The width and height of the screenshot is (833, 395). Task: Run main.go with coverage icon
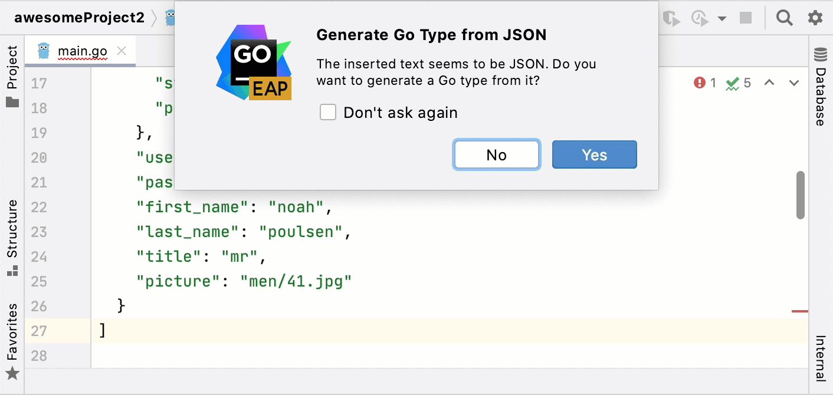672,17
